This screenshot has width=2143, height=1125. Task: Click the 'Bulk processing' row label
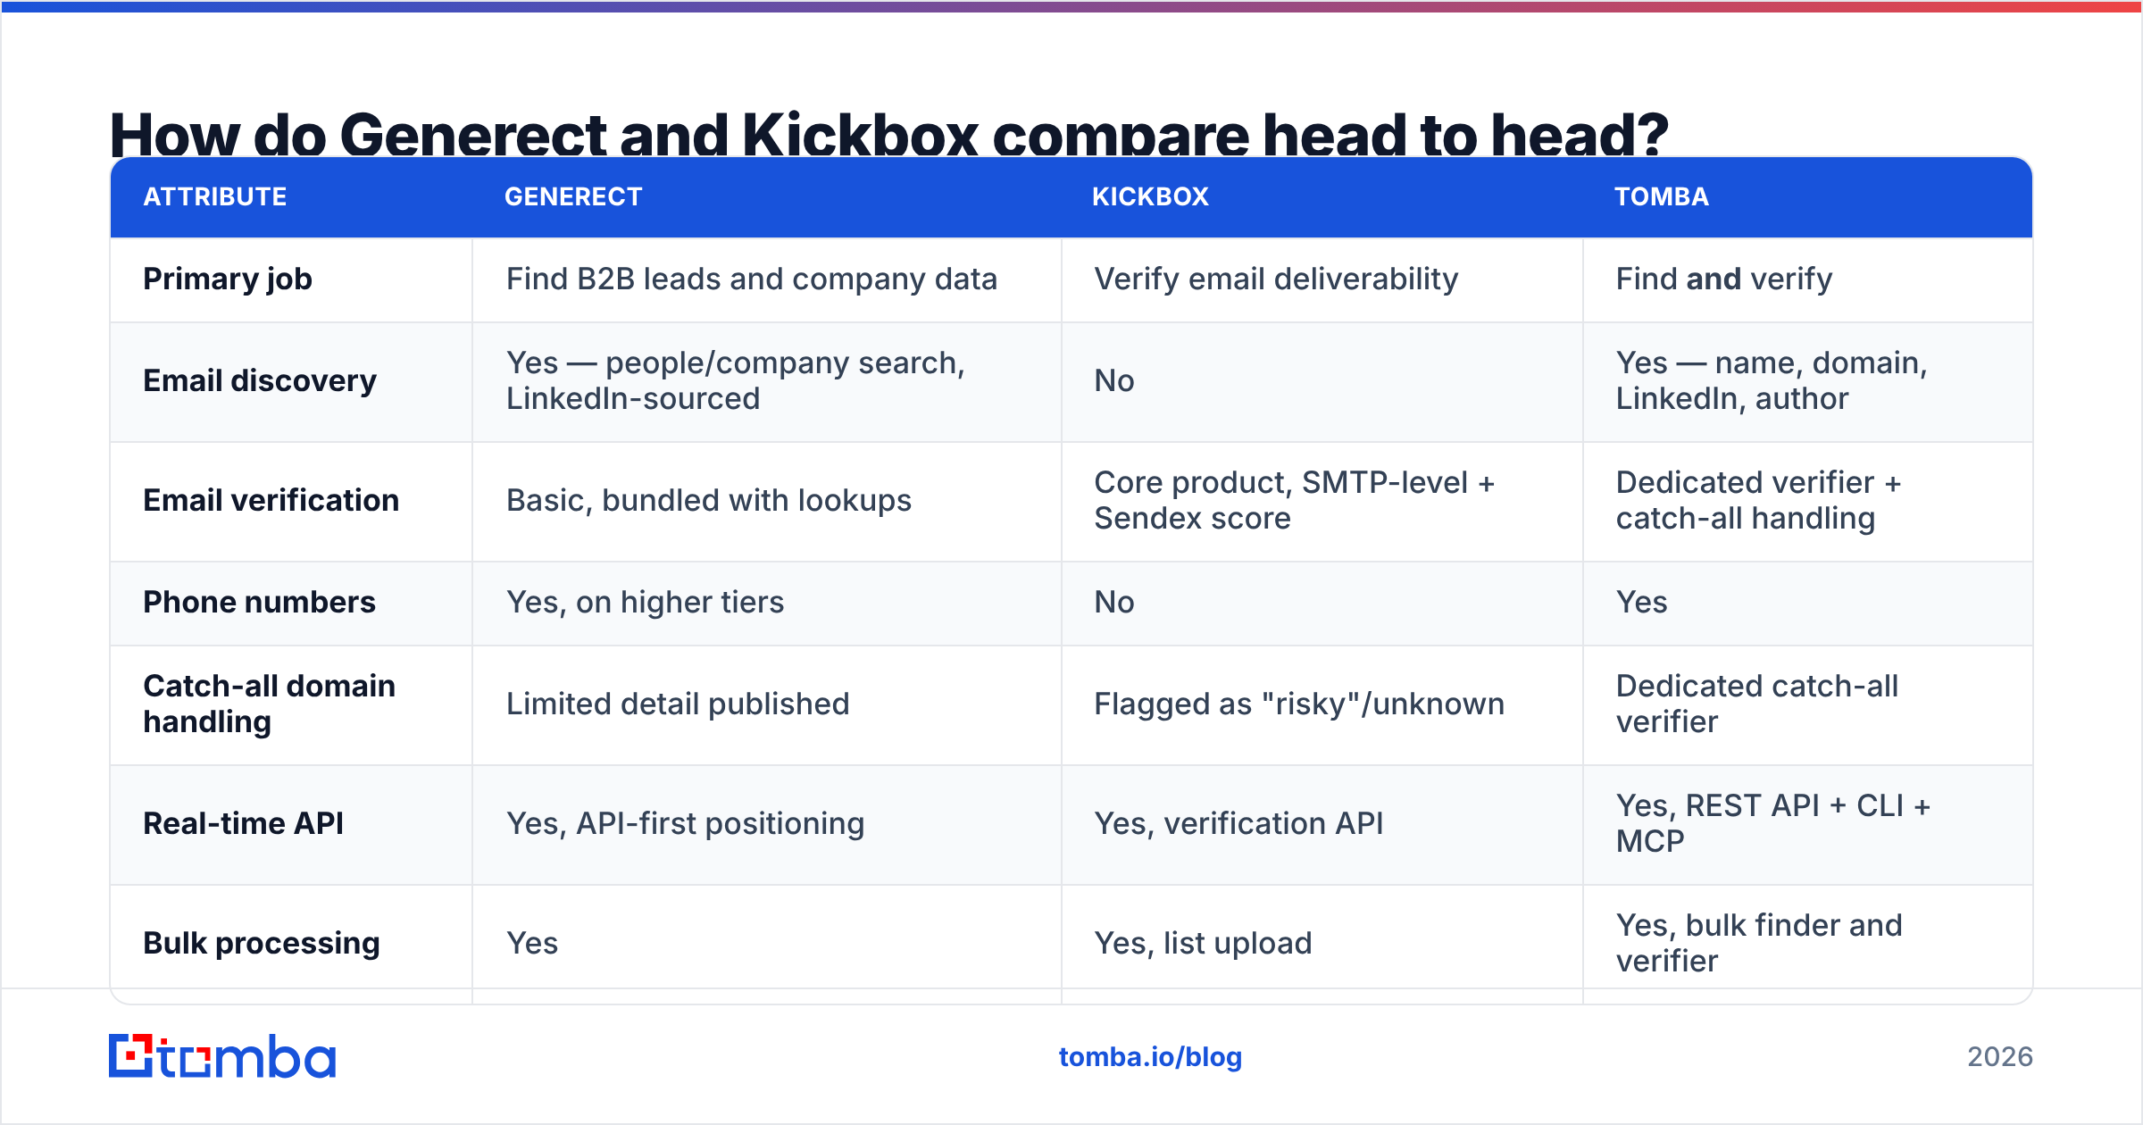(x=262, y=944)
